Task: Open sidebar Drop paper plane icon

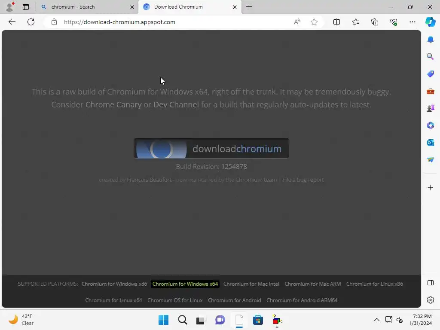Action: click(x=430, y=160)
